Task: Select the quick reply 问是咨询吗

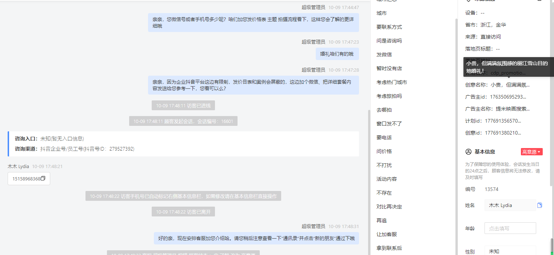Action: coord(389,41)
